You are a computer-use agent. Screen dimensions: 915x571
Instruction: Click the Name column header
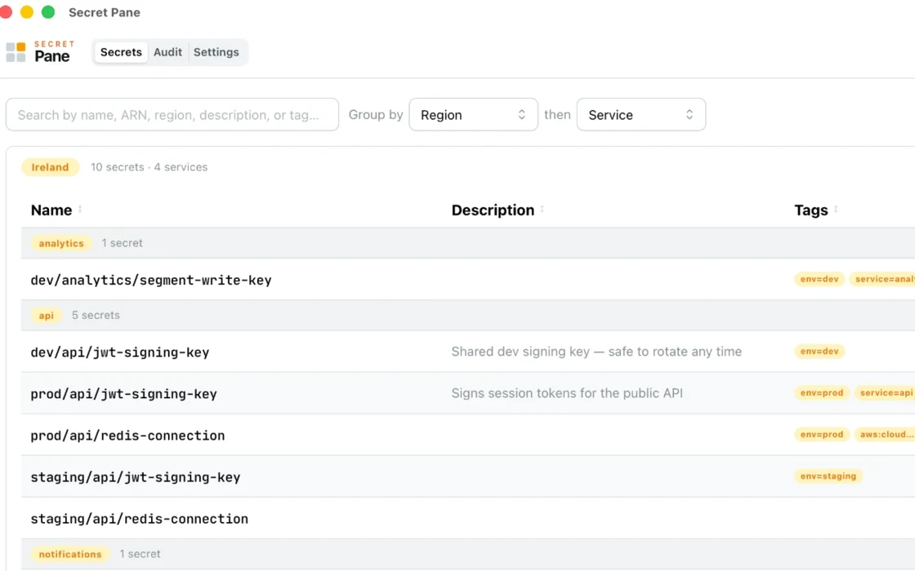[51, 210]
